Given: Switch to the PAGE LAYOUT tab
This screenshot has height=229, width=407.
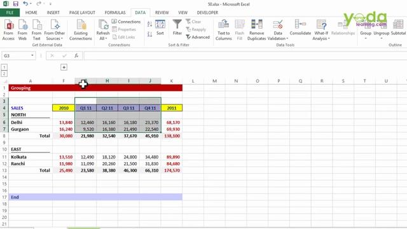Looking at the screenshot, I should click(82, 13).
